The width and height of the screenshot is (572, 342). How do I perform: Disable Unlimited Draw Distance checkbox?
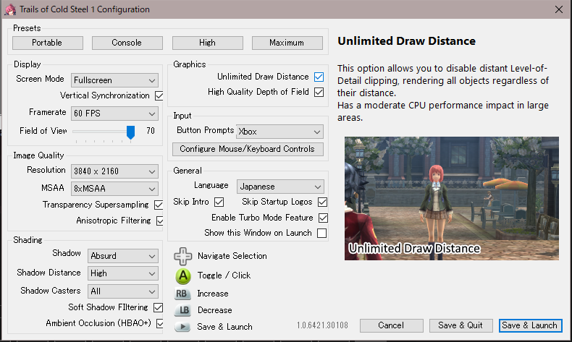coord(319,77)
